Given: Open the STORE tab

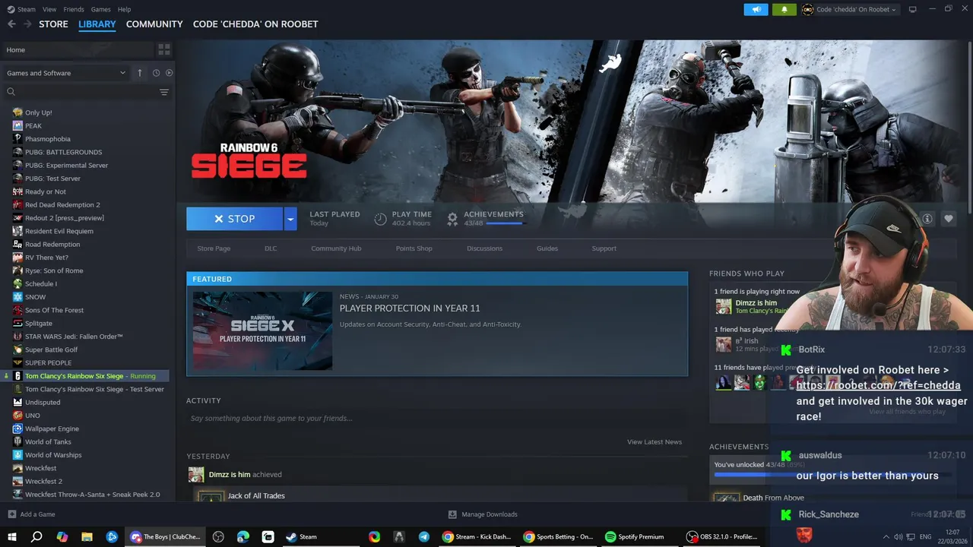Looking at the screenshot, I should (x=53, y=24).
